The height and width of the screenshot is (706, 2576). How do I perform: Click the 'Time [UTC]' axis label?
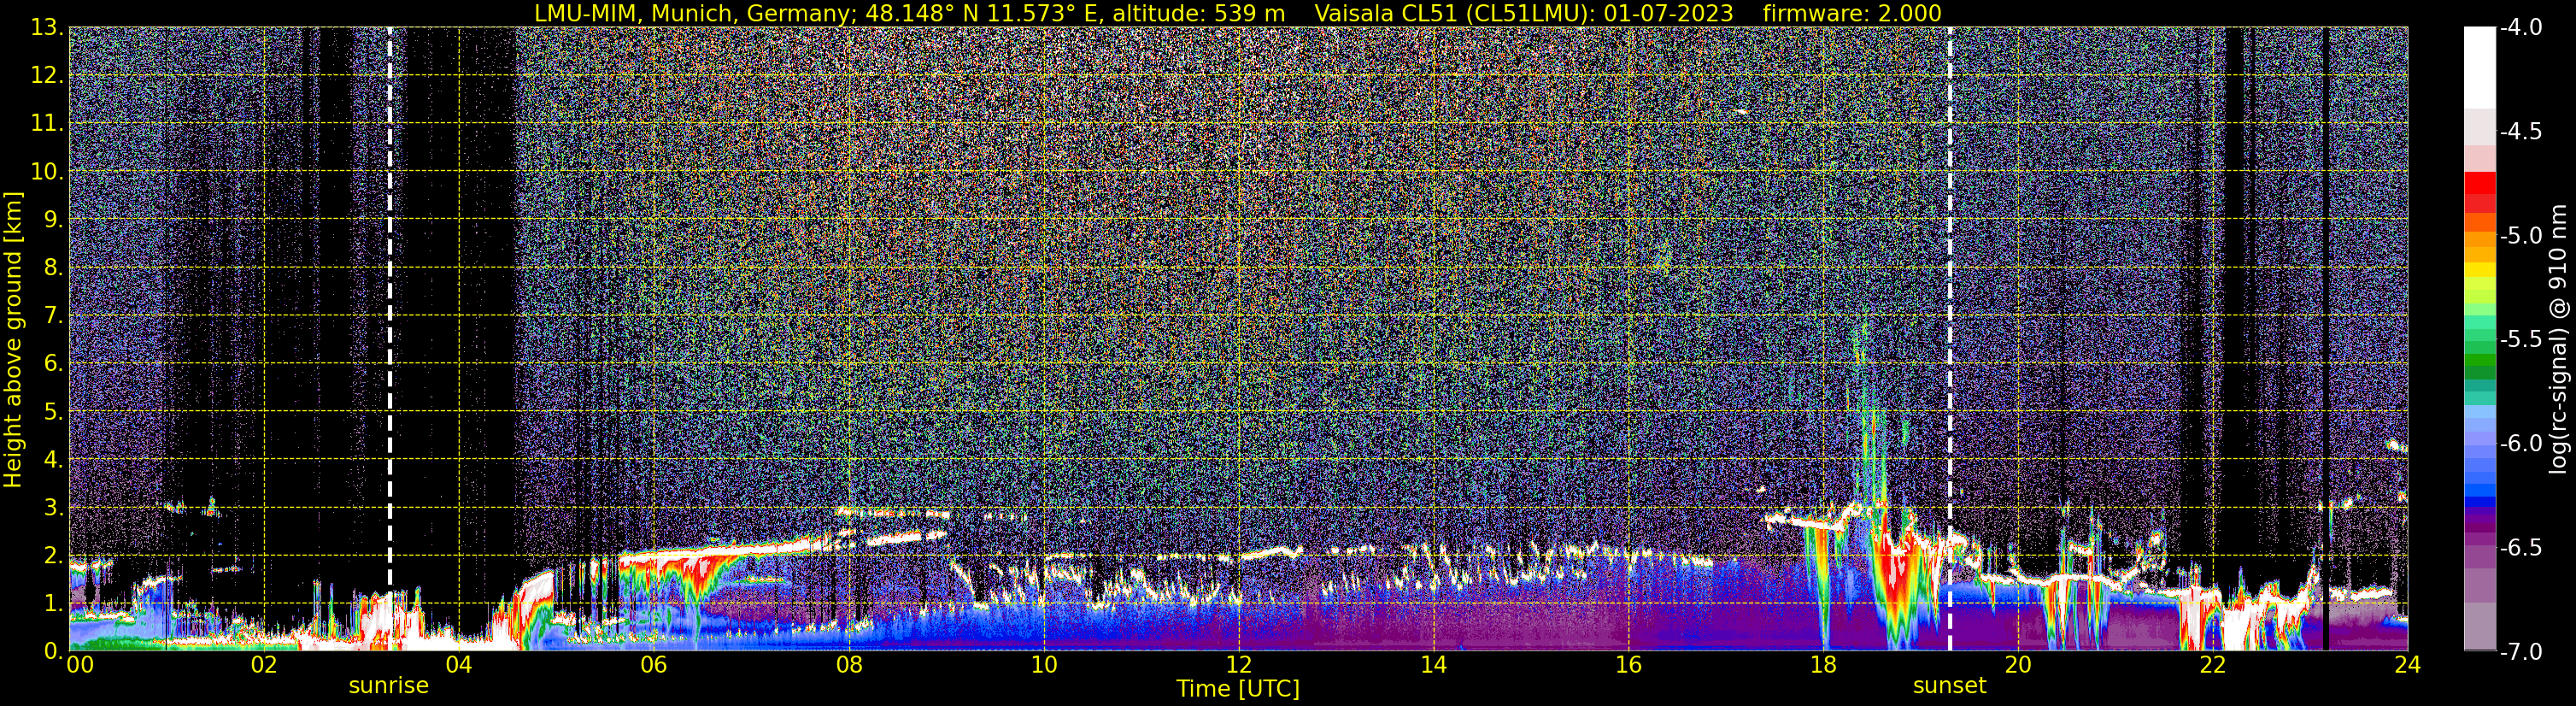1238,688
